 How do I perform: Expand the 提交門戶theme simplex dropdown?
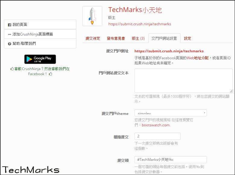click(171, 113)
